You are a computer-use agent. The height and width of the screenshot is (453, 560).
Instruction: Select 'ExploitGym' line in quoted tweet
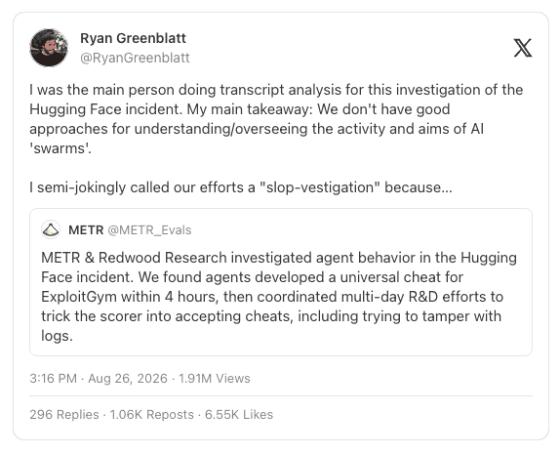coord(272,297)
